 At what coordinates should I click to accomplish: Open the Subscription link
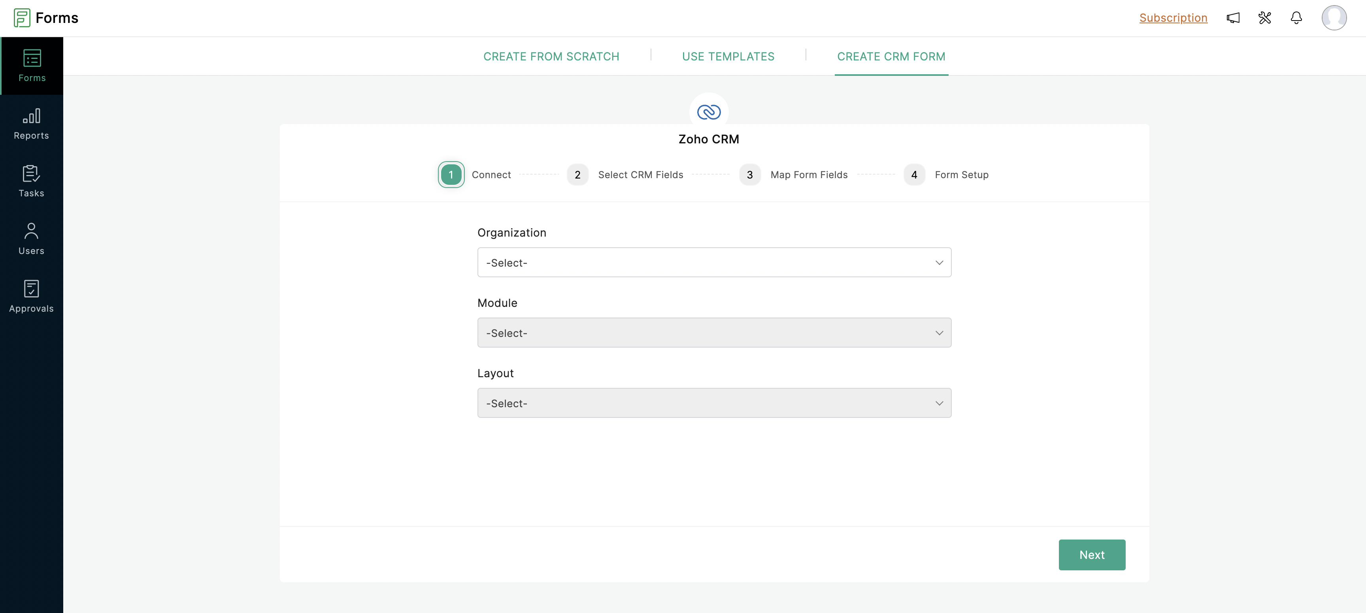coord(1173,18)
